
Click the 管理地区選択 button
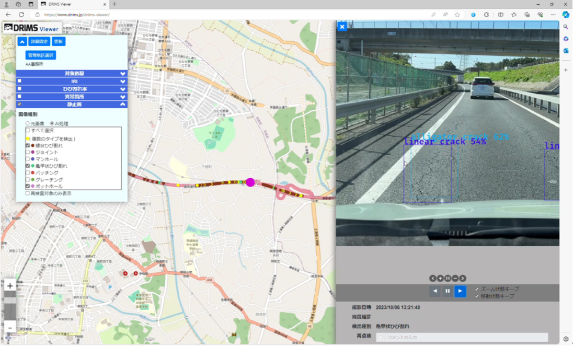click(41, 55)
